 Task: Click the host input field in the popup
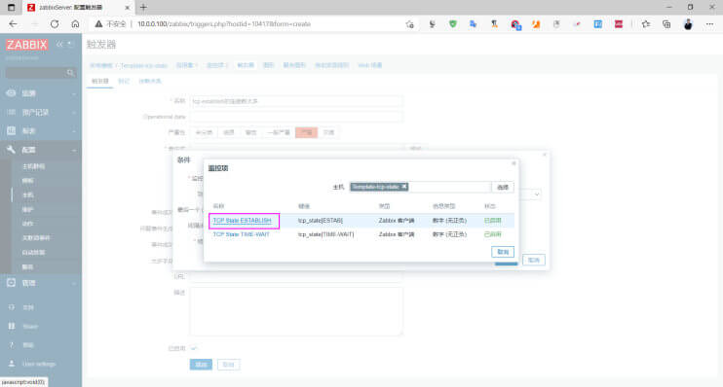pyautogui.click(x=449, y=187)
